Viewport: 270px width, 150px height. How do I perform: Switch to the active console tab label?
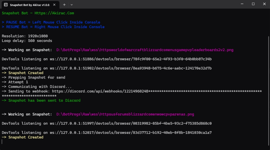[29, 4]
